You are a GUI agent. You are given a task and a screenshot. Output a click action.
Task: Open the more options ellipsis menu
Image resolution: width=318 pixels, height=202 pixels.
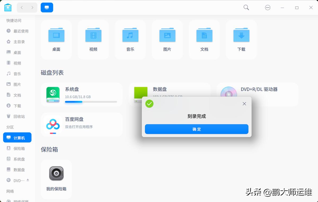click(x=268, y=7)
